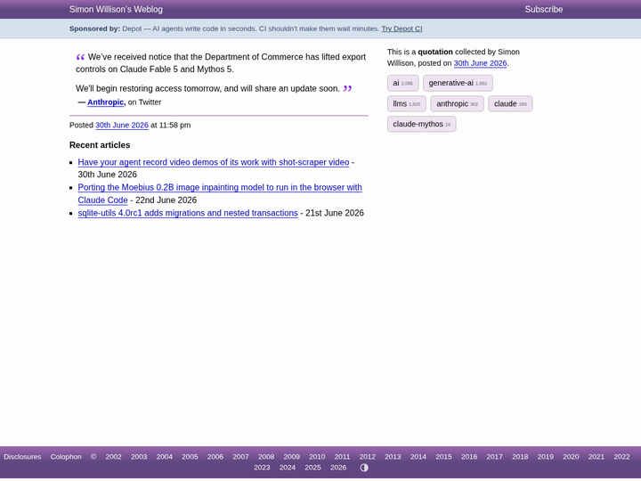Go to the 2002 archive
The width and height of the screenshot is (641, 481).
(x=113, y=457)
